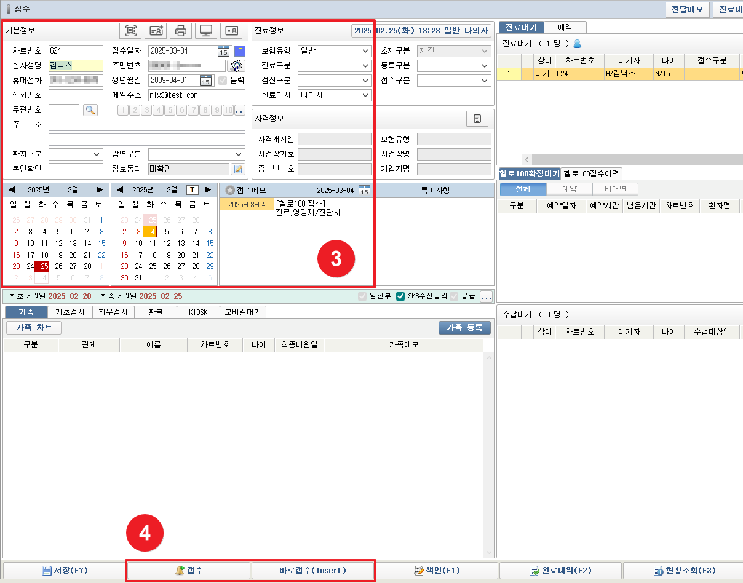This screenshot has width=743, height=583.
Task: Open calendar picker next to 접수일자
Action: [x=223, y=51]
